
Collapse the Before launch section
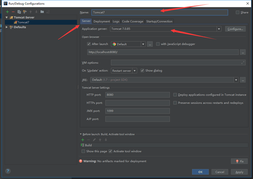(x=81, y=134)
